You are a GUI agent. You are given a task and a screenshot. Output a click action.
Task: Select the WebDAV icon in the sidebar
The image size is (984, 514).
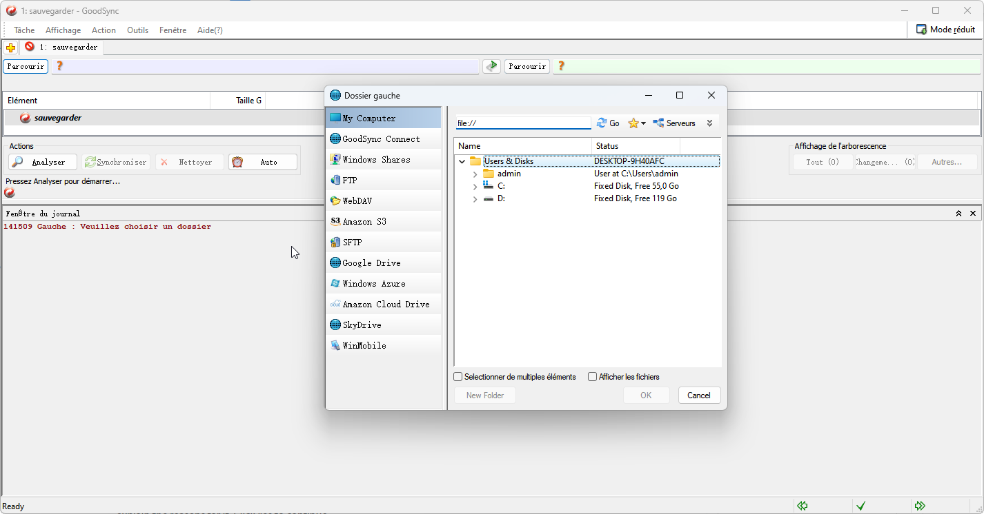(335, 201)
